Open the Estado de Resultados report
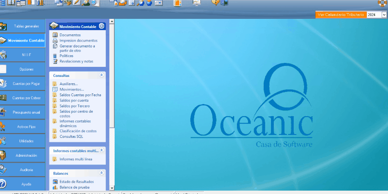This screenshot has width=388, height=194. point(76,182)
